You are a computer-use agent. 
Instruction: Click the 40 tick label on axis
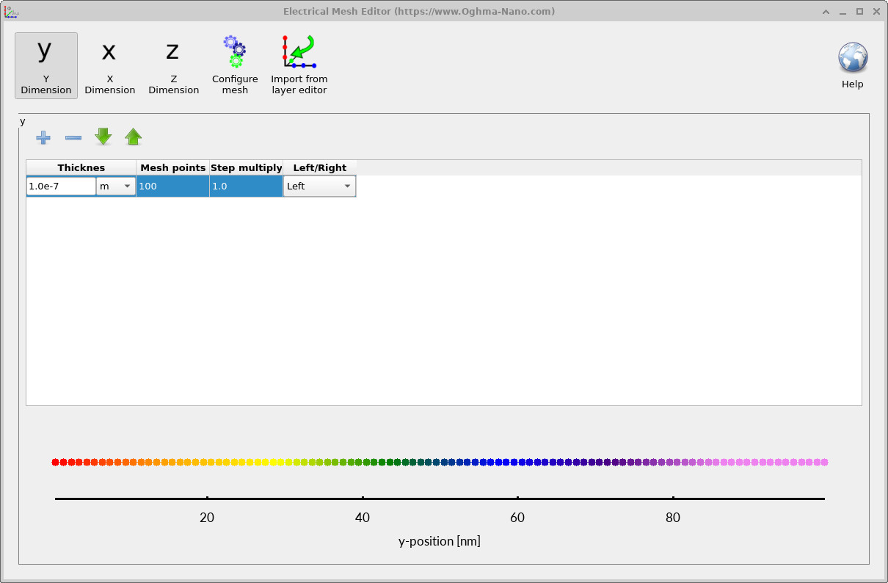pos(363,518)
